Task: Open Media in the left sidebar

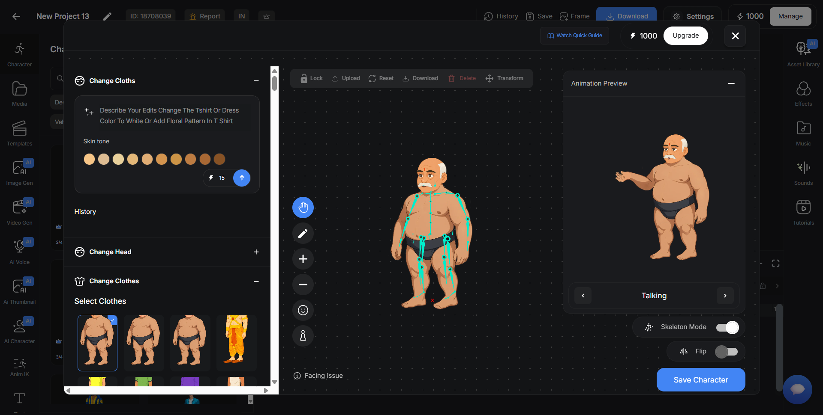Action: click(x=19, y=94)
